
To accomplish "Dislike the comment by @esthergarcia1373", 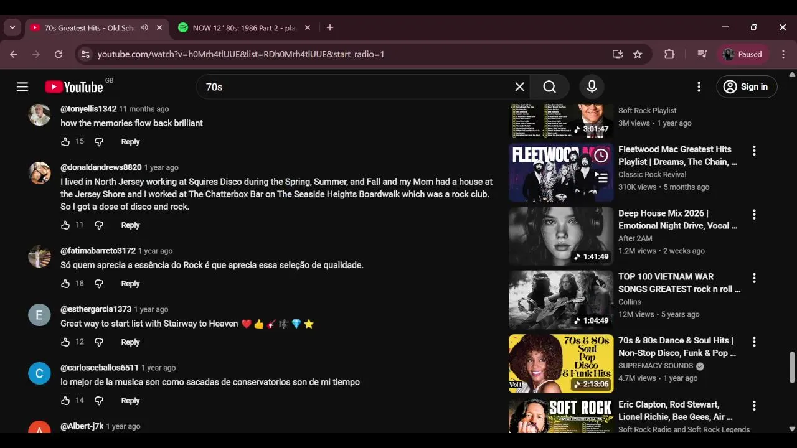I will pyautogui.click(x=99, y=342).
